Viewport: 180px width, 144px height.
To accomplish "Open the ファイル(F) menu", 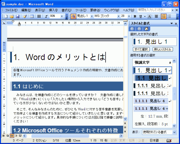I will [11, 10].
